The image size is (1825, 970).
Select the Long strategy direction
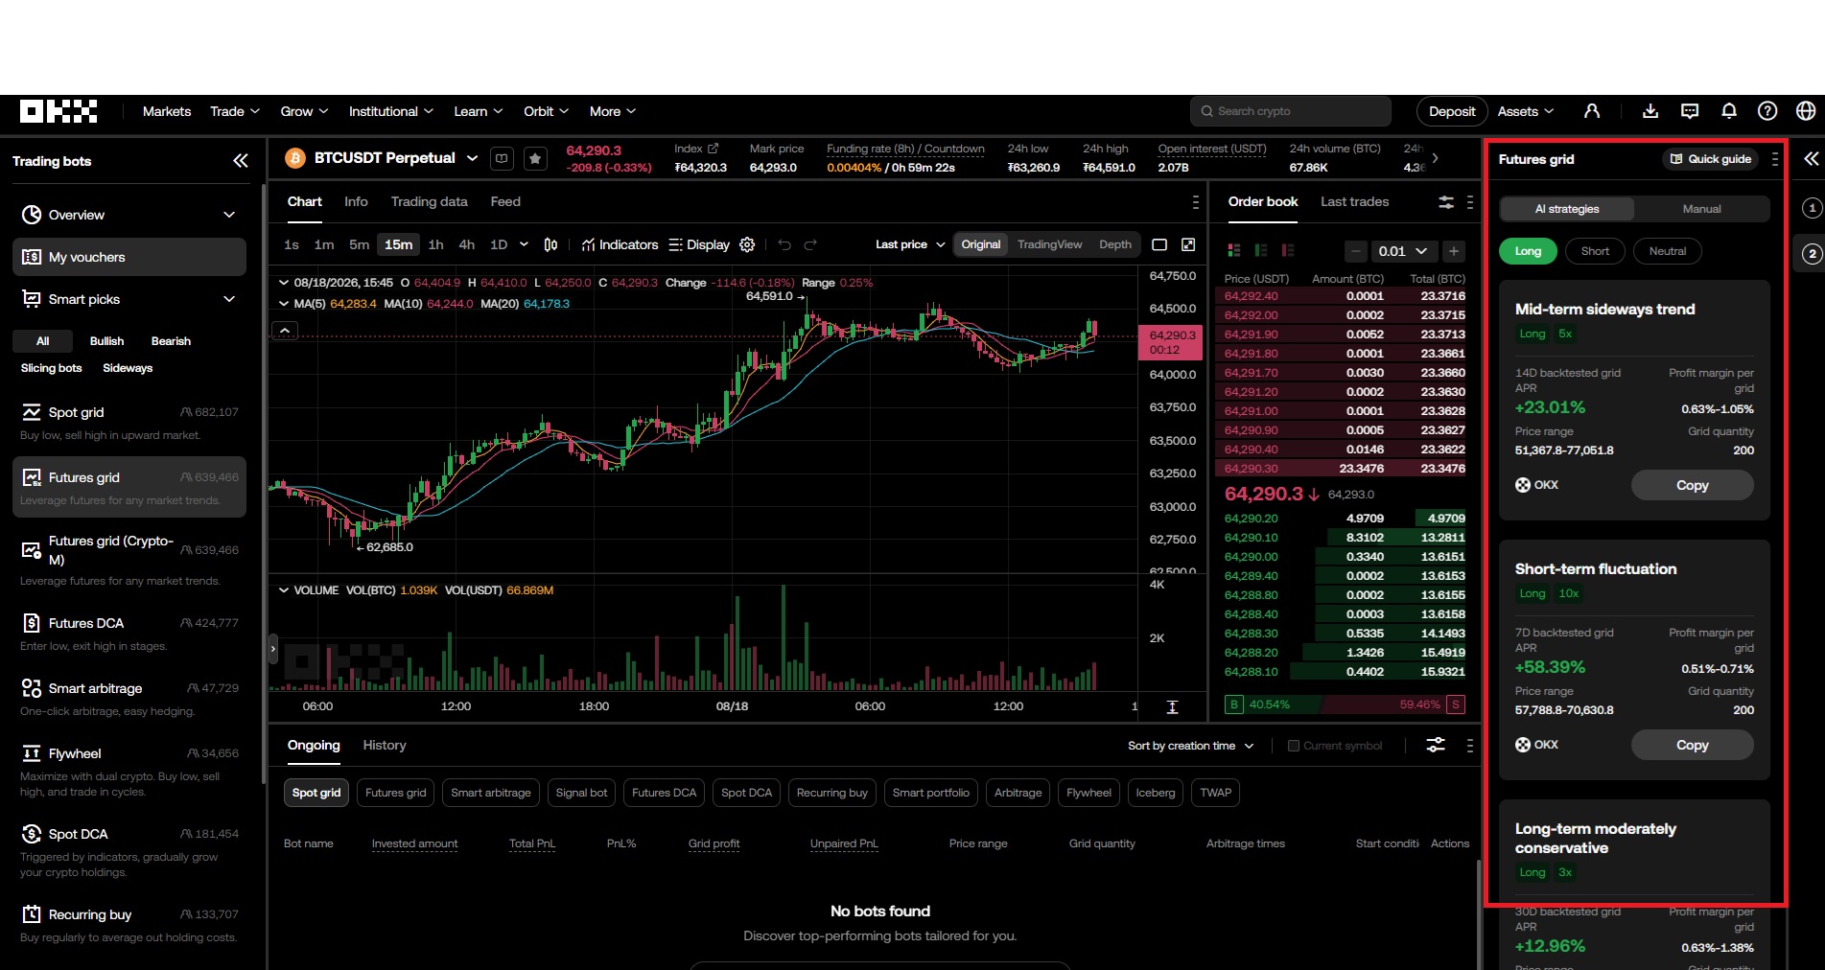click(1528, 251)
